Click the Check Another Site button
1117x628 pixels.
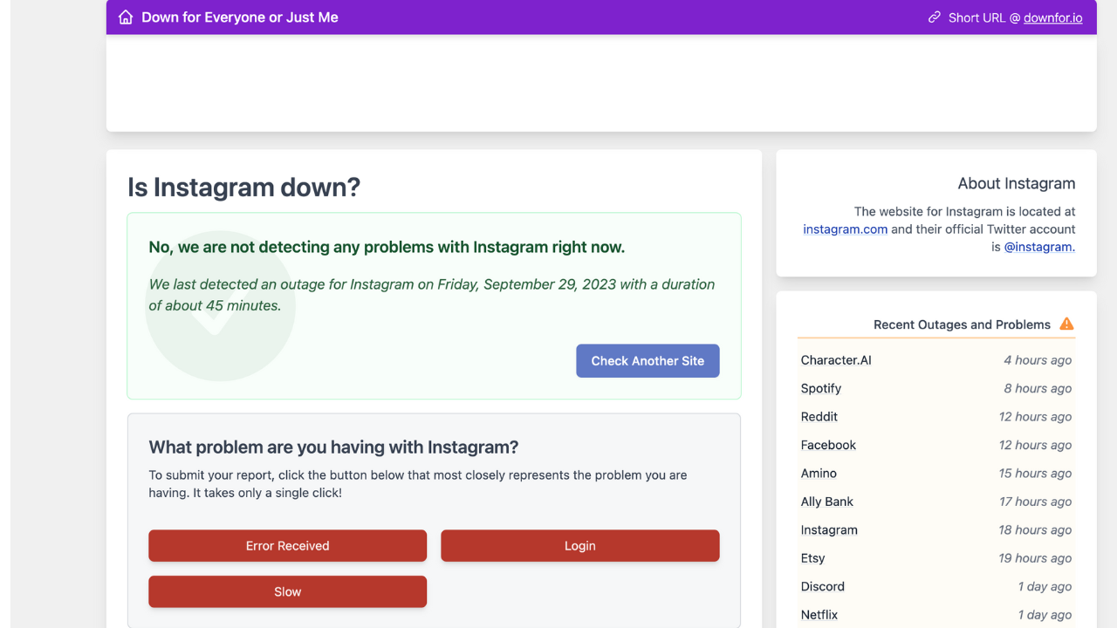click(x=648, y=361)
